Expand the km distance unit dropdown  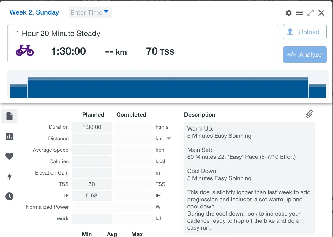tap(169, 139)
